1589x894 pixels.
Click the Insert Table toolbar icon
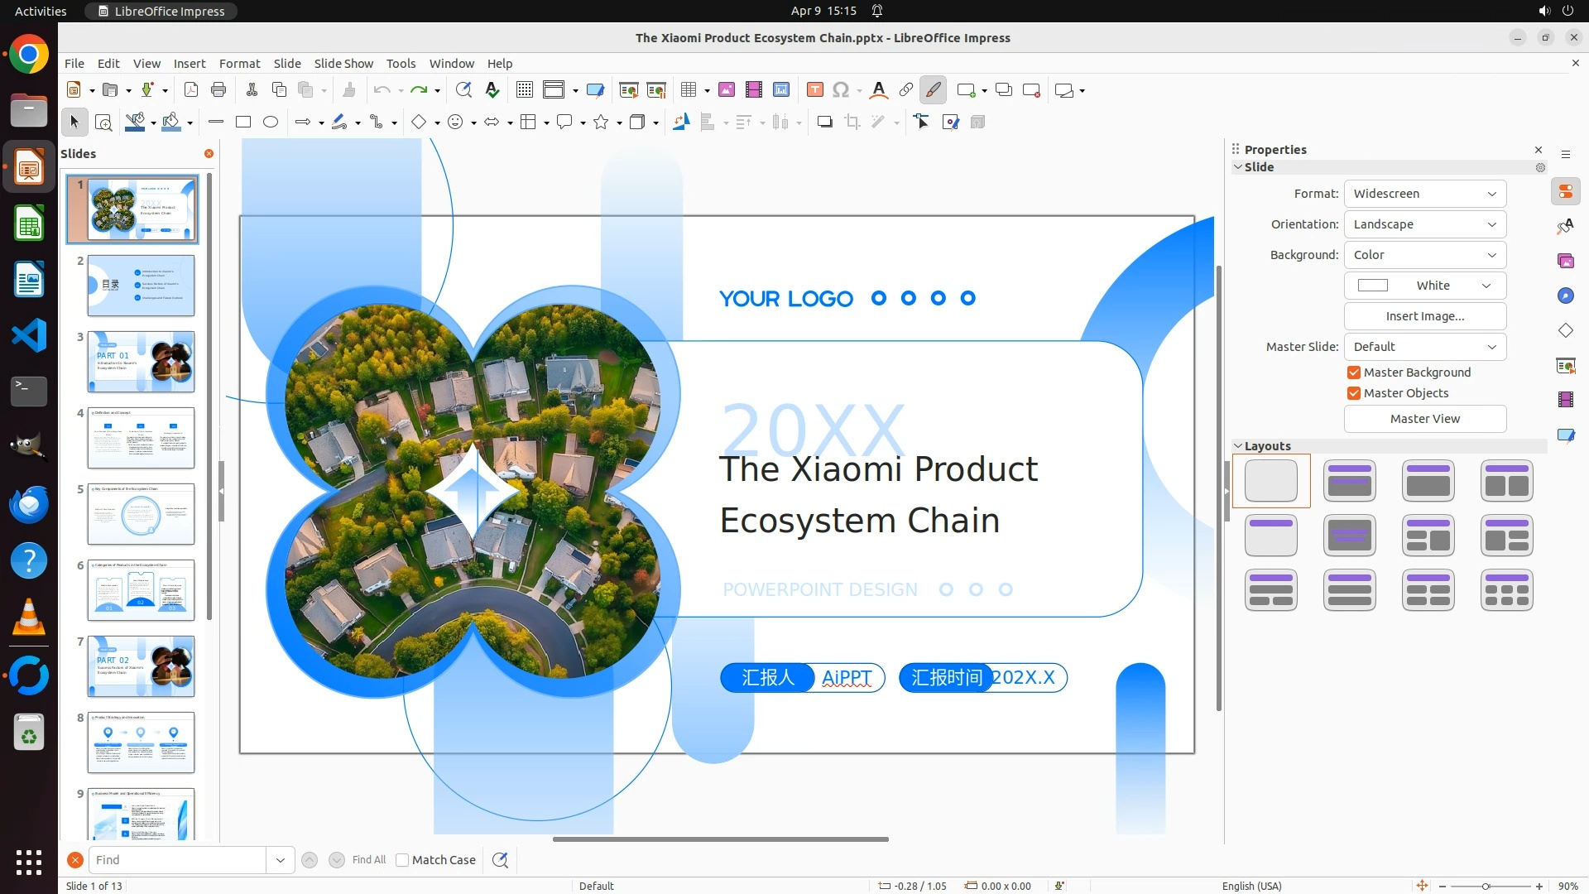click(x=688, y=90)
